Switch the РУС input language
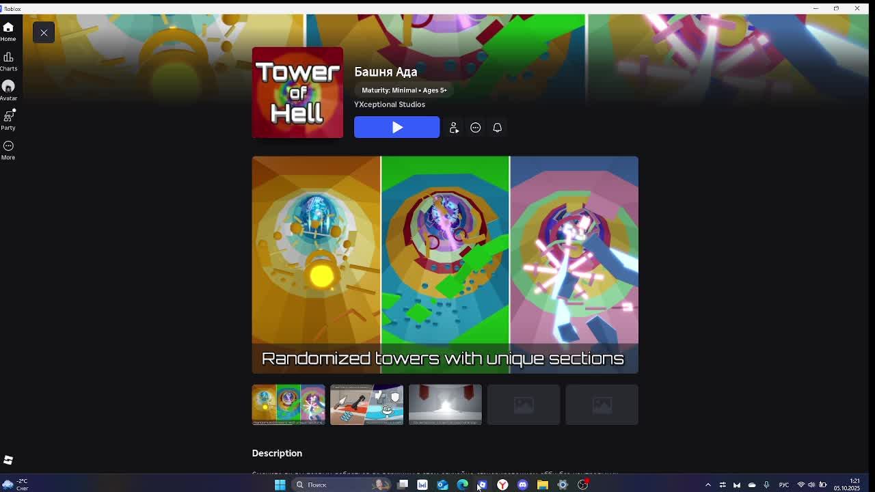Viewport: 875px width, 492px height. click(x=784, y=484)
